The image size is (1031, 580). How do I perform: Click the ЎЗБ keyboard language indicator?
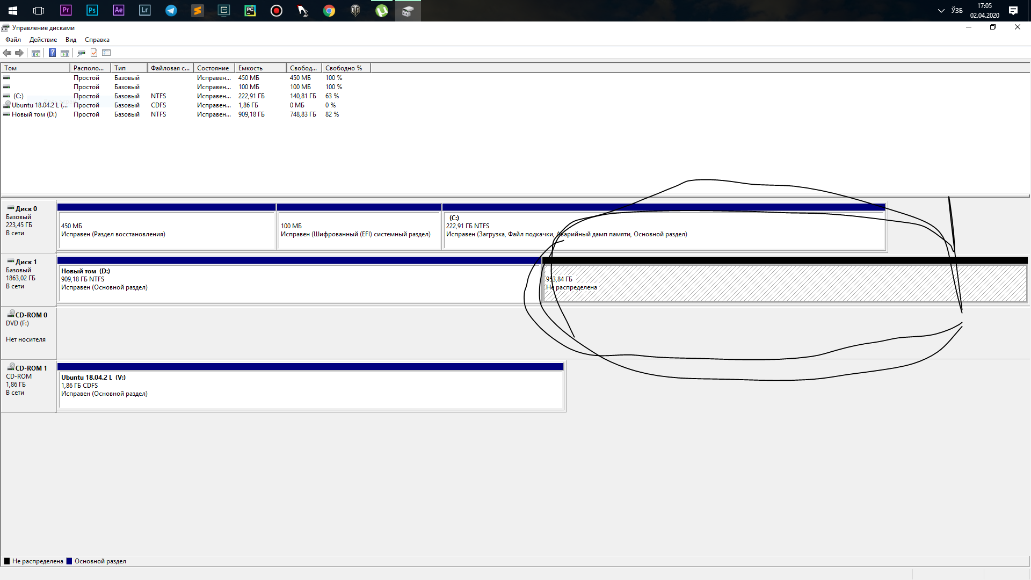point(957,10)
